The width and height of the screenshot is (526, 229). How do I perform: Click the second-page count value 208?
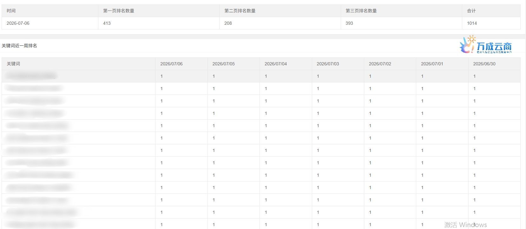[x=228, y=23]
